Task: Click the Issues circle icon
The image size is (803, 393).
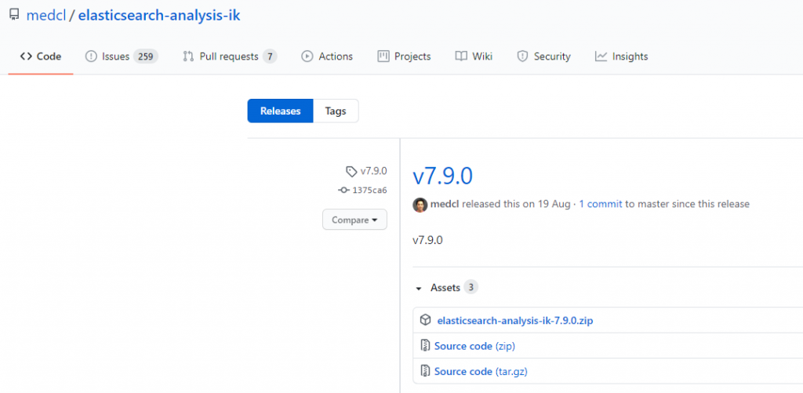Action: [91, 56]
